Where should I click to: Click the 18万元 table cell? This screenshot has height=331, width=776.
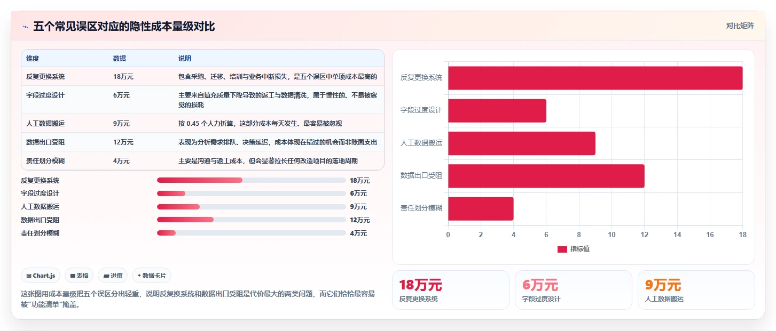(123, 77)
